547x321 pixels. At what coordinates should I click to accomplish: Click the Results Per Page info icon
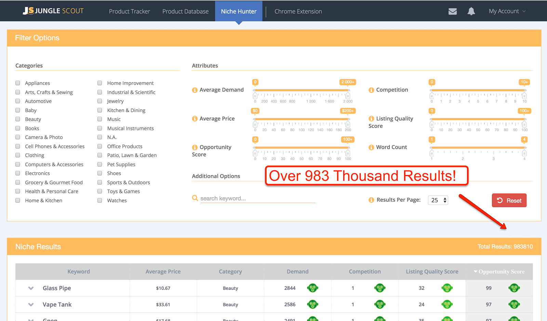click(x=371, y=200)
